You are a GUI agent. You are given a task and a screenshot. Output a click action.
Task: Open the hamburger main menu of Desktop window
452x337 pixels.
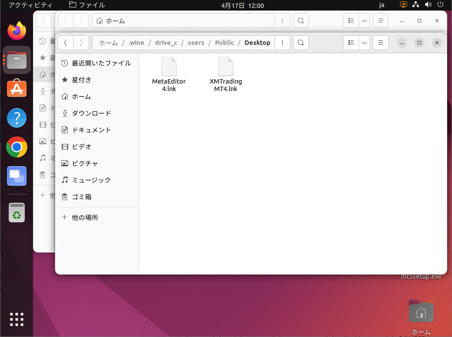(380, 43)
